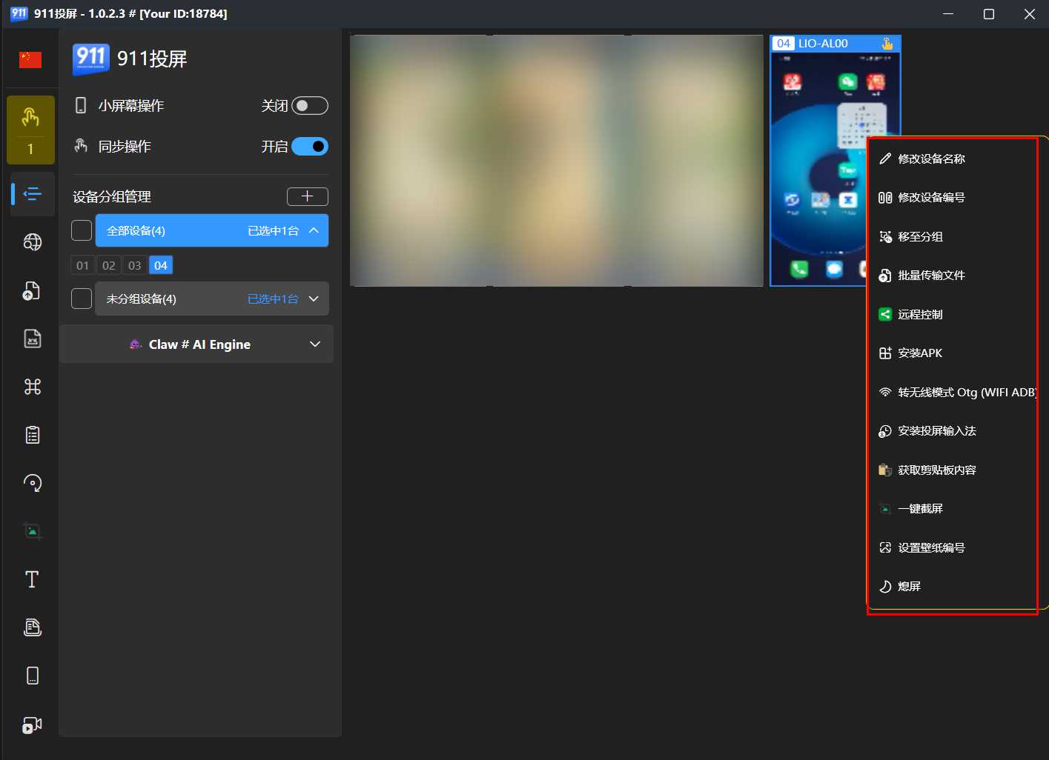Click the 911 logo in panel header
Viewport: 1049px width, 760px height.
(x=91, y=59)
